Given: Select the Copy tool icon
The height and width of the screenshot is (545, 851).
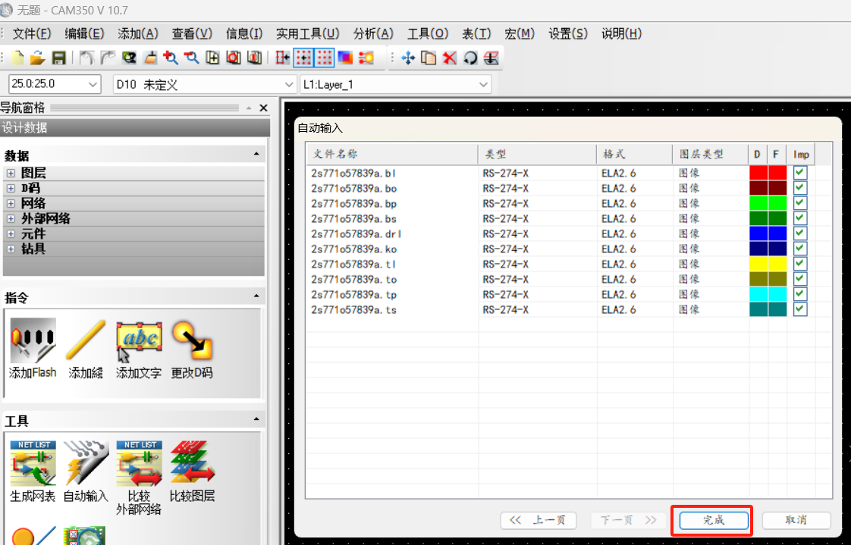Looking at the screenshot, I should click(x=429, y=58).
